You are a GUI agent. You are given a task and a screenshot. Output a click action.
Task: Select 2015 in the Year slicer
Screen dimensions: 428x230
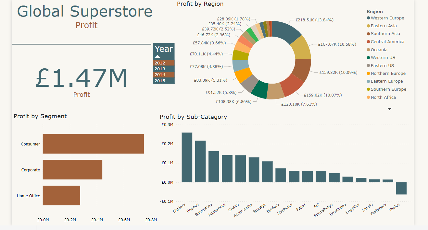coord(164,81)
